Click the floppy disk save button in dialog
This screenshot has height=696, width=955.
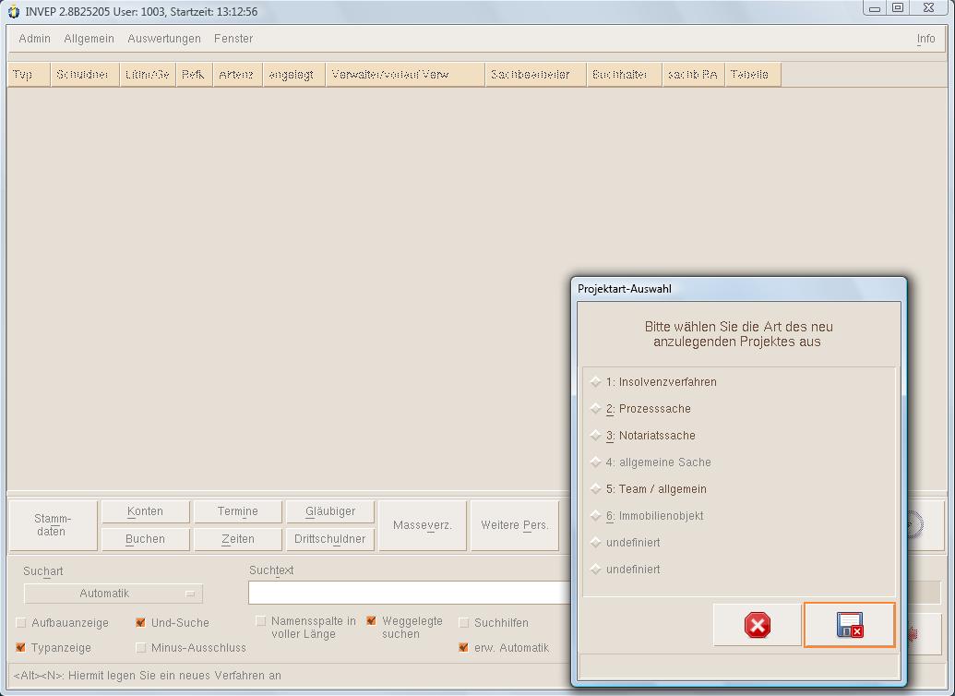[849, 625]
